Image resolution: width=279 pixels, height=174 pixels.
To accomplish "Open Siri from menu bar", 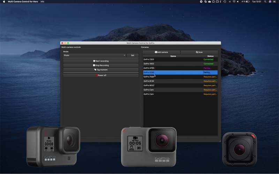I will [x=270, y=2].
